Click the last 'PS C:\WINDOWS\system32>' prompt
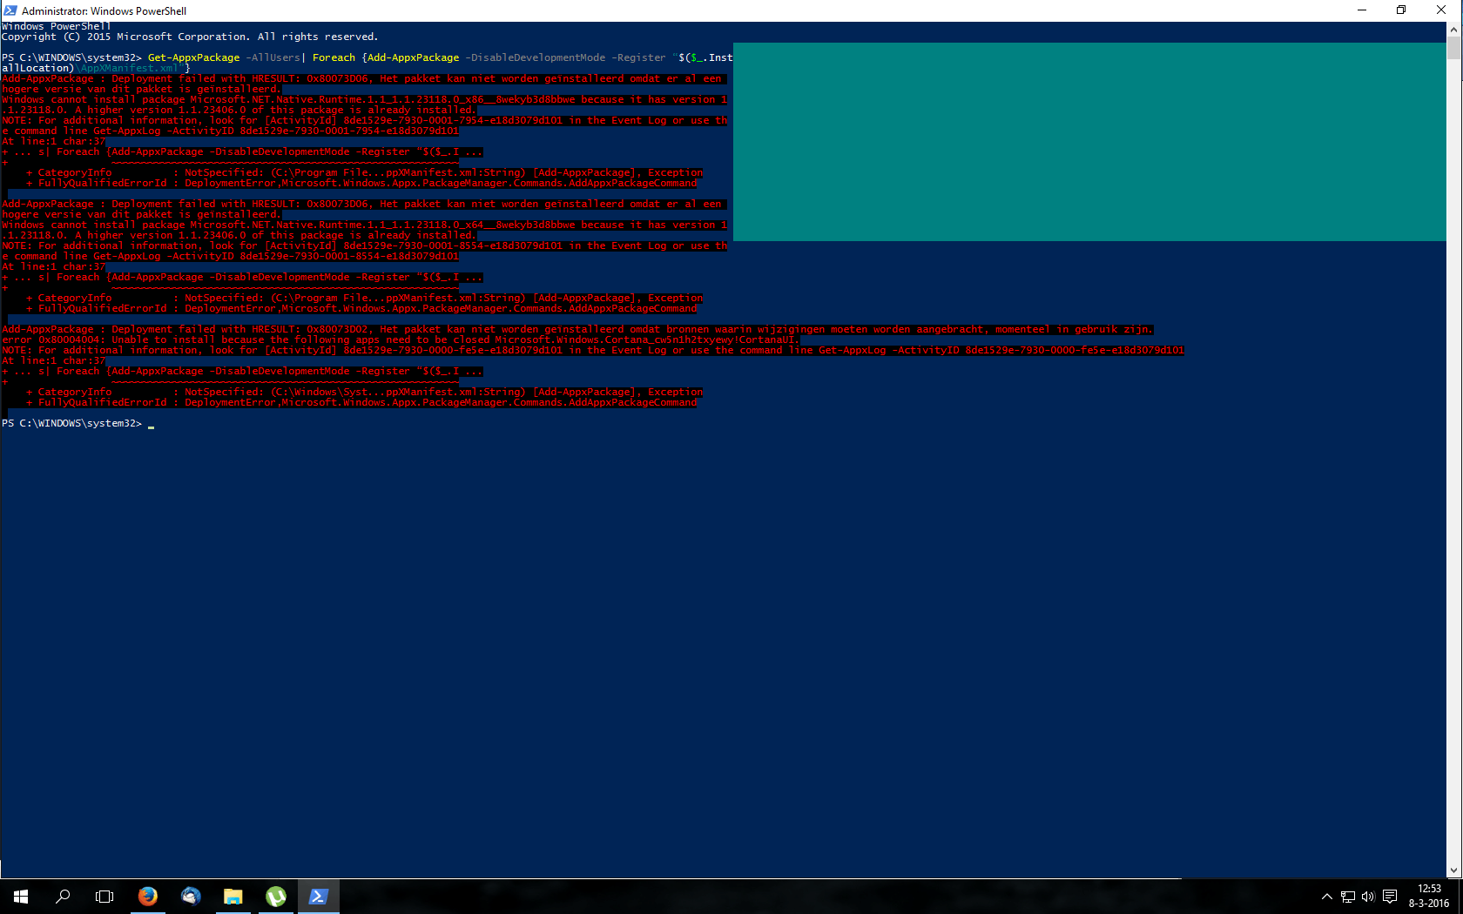 click(71, 423)
